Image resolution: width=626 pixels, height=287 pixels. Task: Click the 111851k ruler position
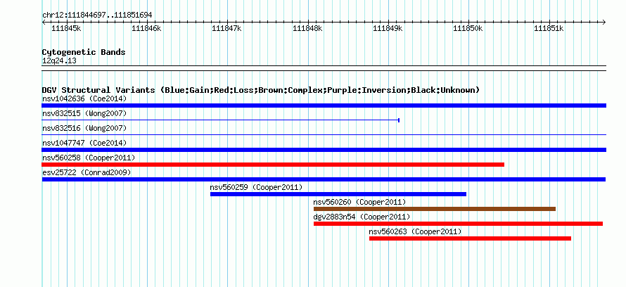tap(549, 28)
